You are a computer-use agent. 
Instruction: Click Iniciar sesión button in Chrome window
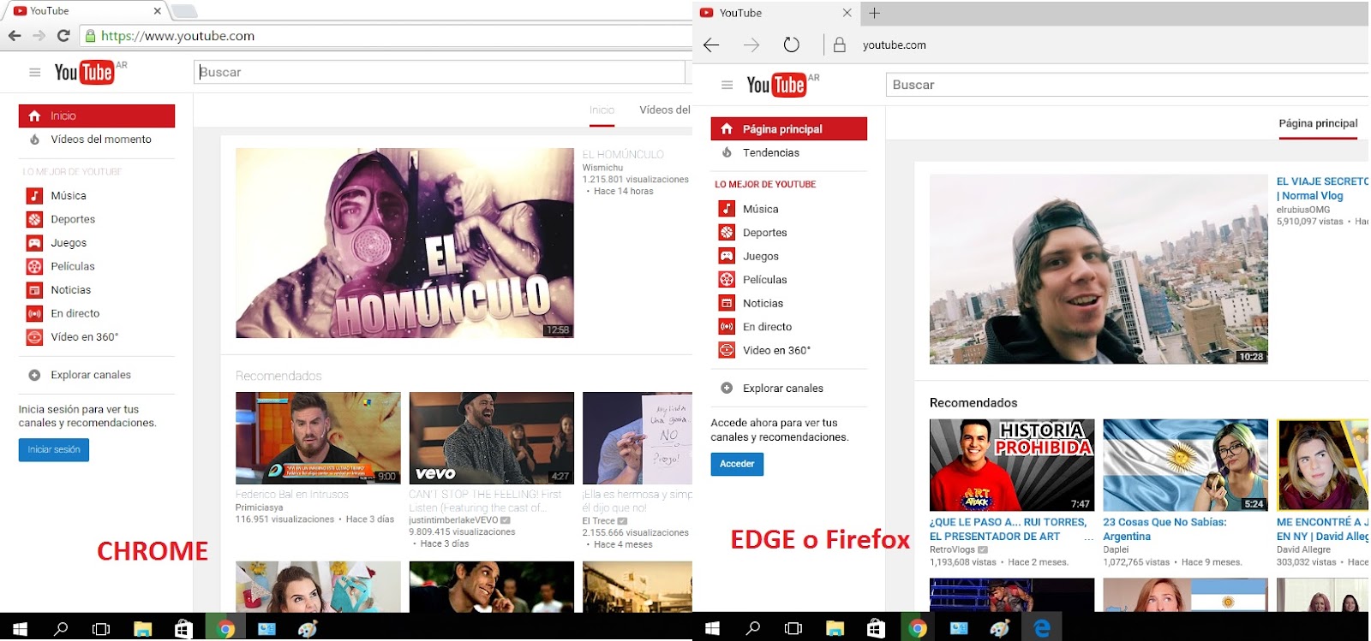(54, 449)
